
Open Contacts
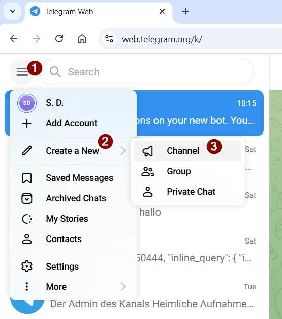[x=73, y=239]
